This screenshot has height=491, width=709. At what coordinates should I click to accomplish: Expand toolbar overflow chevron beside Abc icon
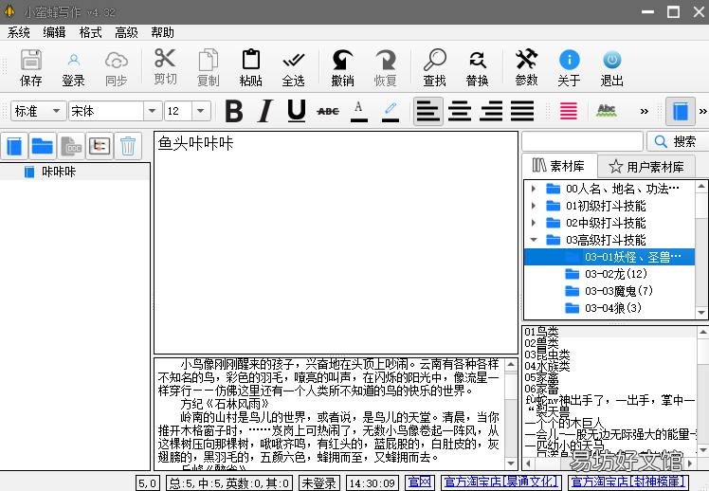coord(644,111)
